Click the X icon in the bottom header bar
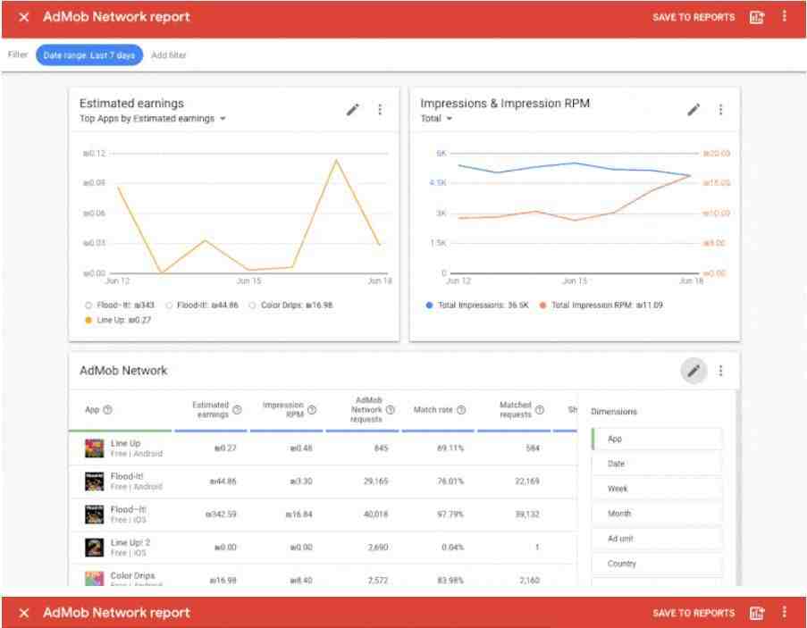807x628 pixels. pos(23,613)
